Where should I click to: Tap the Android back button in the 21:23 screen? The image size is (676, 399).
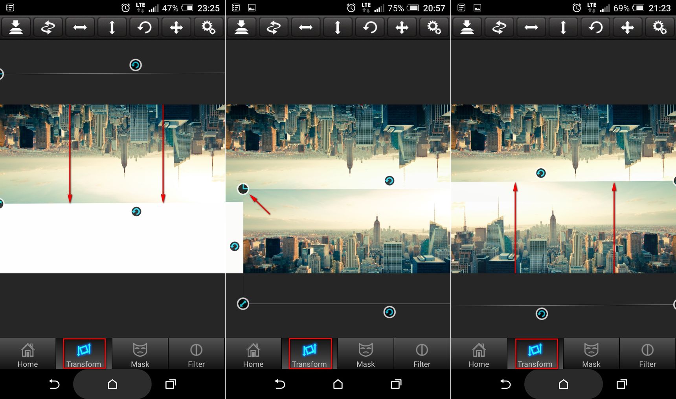505,384
